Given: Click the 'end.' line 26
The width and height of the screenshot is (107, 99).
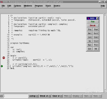Looking at the screenshot, I should point(12,68).
